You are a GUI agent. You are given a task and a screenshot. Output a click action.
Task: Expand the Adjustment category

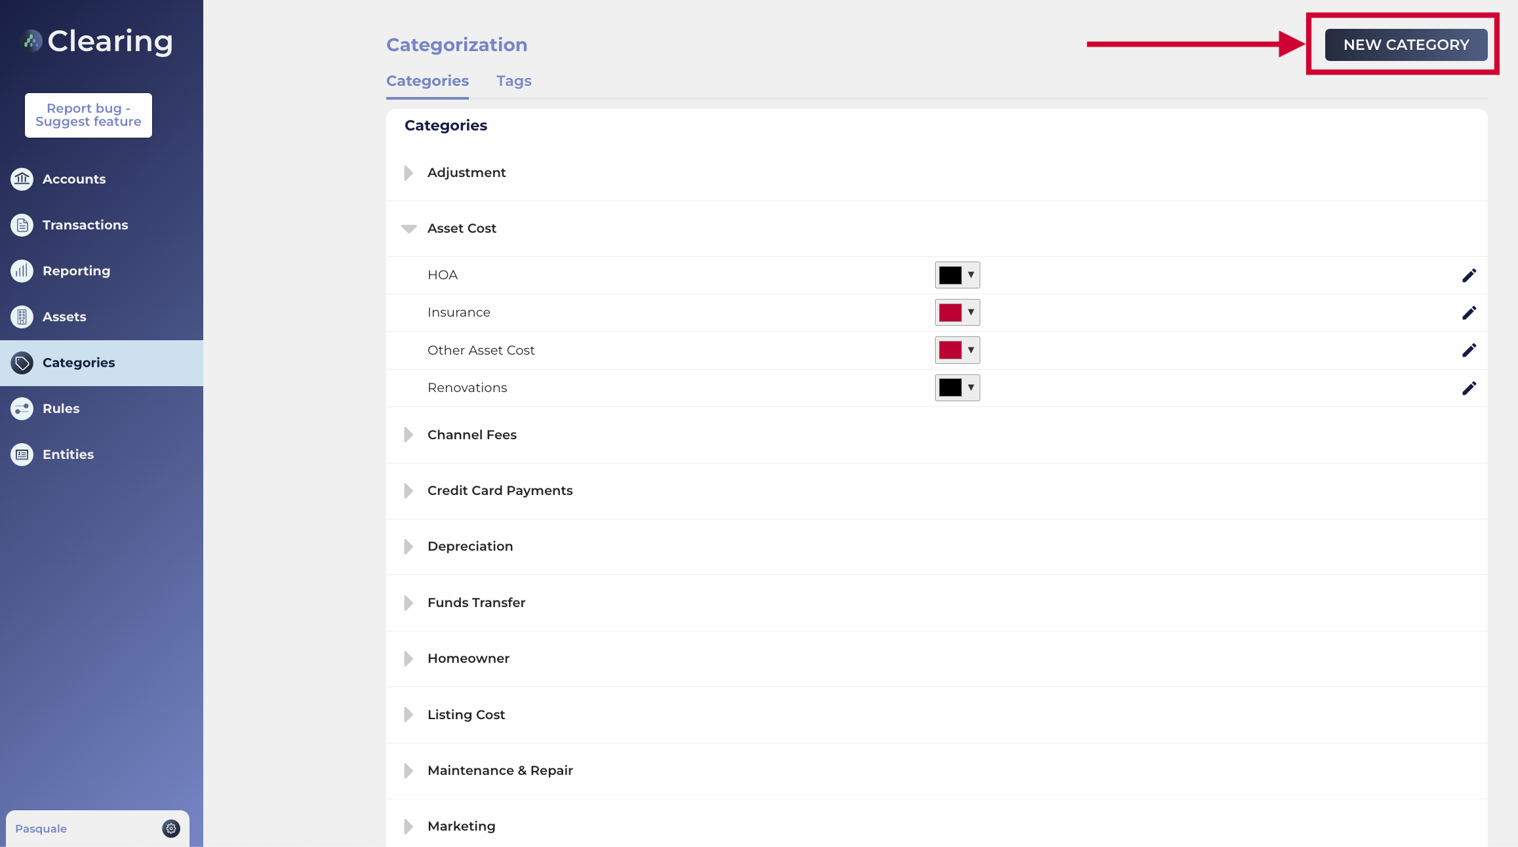pos(409,172)
